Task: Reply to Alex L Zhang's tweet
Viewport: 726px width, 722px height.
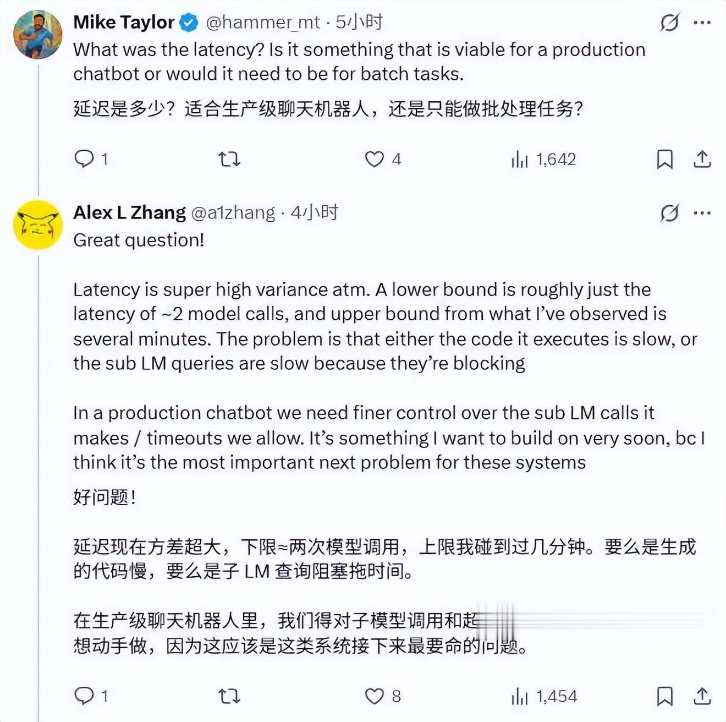Action: click(84, 696)
